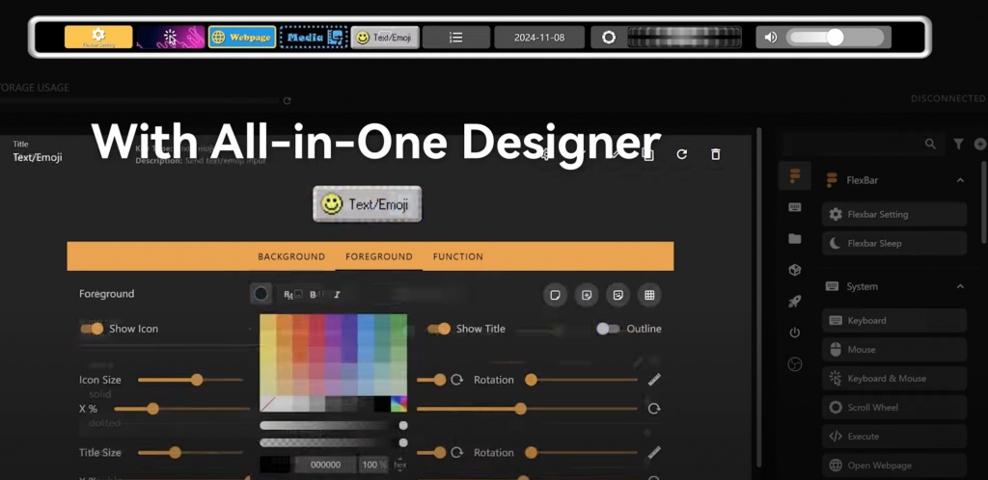Click the search magnifier icon
The width and height of the screenshot is (988, 480).
[x=930, y=144]
